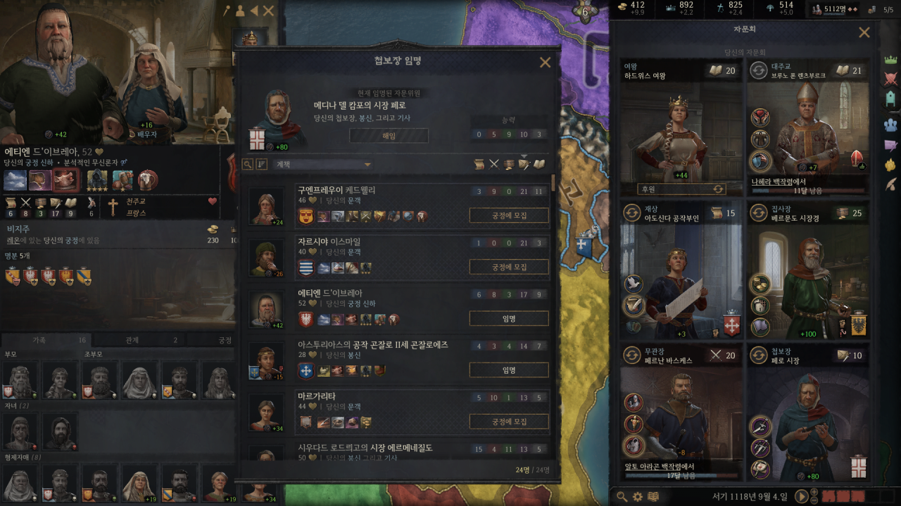Open the military icon in the right sidebar
This screenshot has width=901, height=506.
click(x=890, y=79)
